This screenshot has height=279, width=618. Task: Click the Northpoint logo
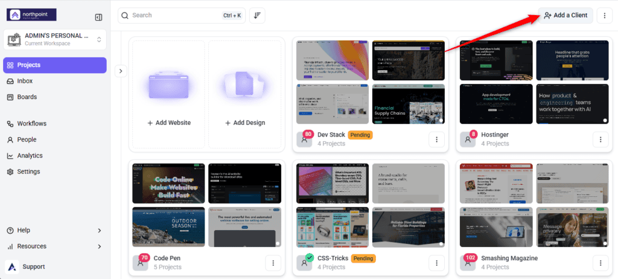(31, 15)
